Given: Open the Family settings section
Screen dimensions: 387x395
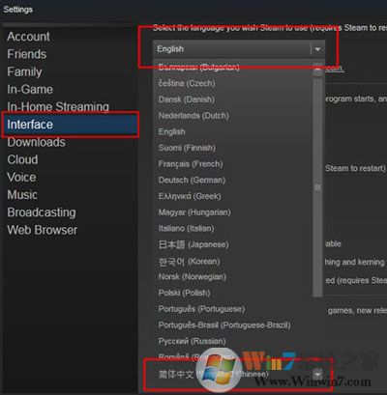Looking at the screenshot, I should [x=24, y=71].
